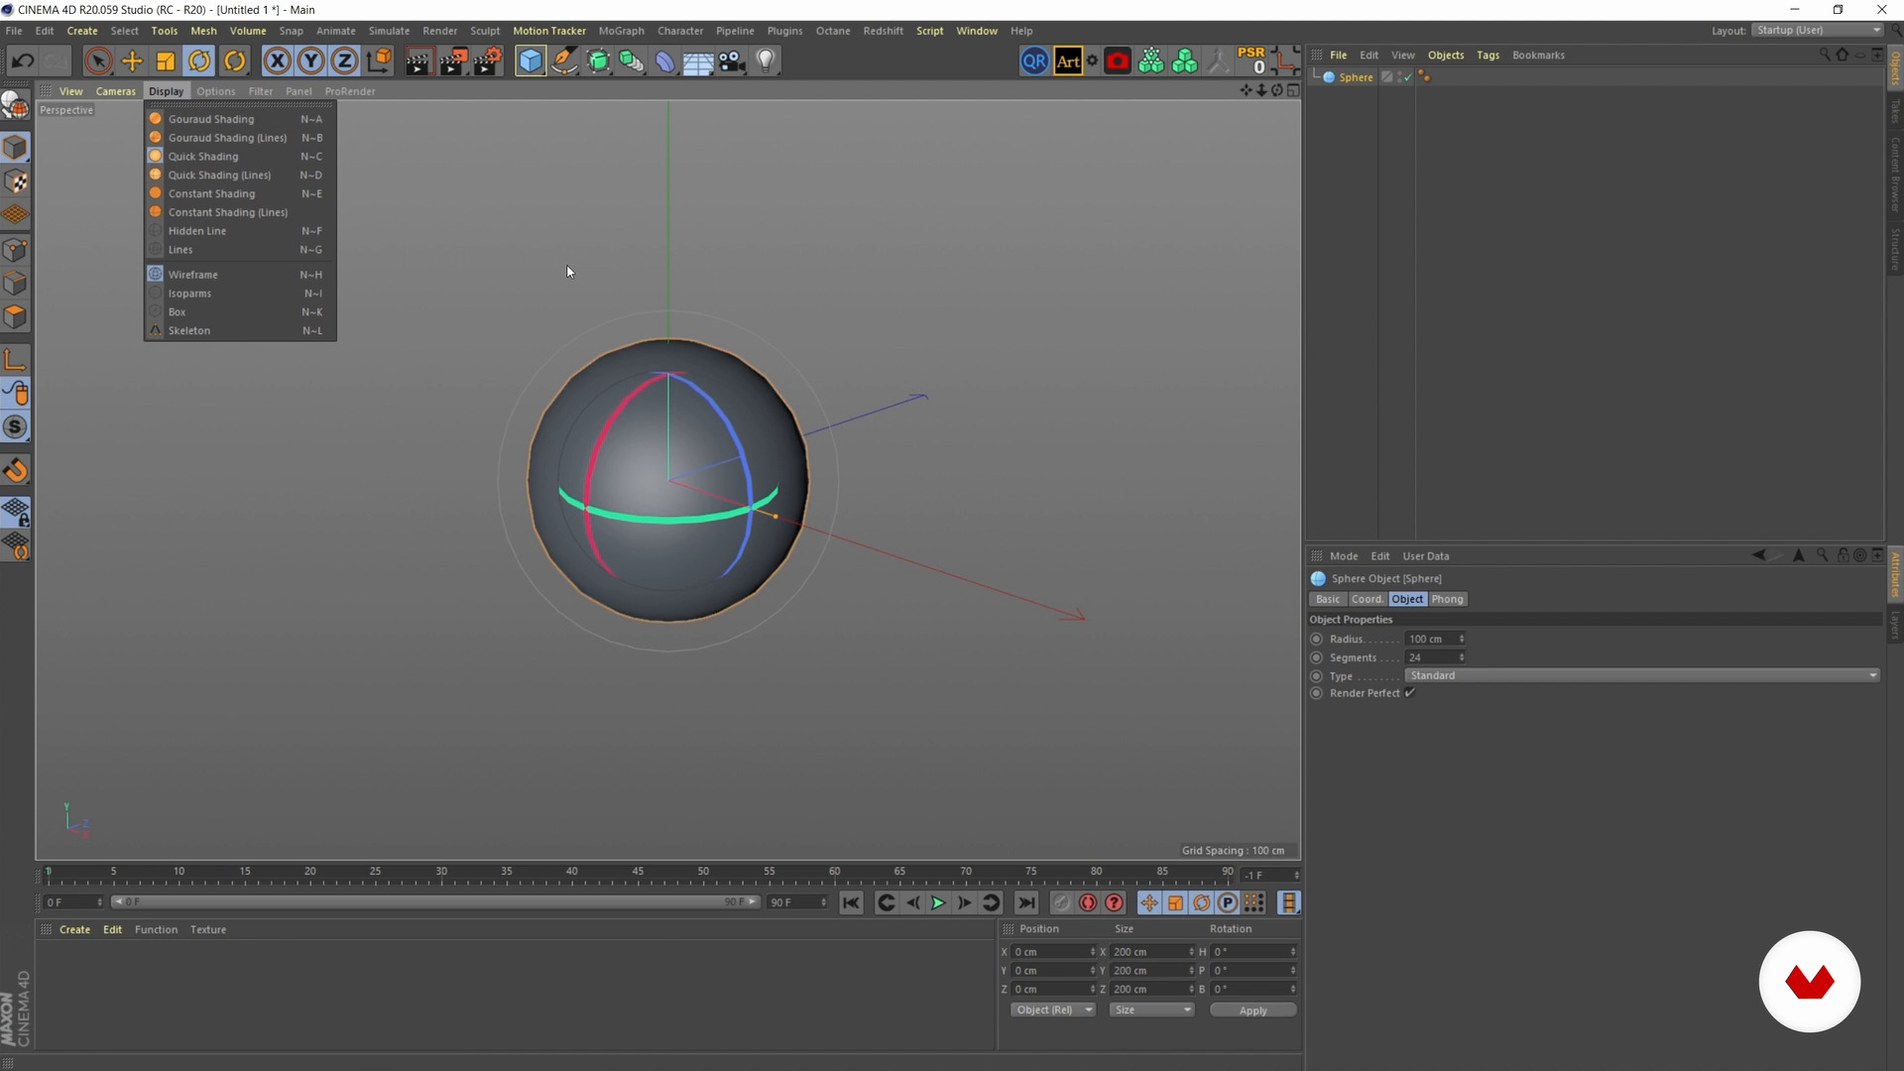Click the PSR reset icon
Viewport: 1904px width, 1071px height.
point(1251,61)
